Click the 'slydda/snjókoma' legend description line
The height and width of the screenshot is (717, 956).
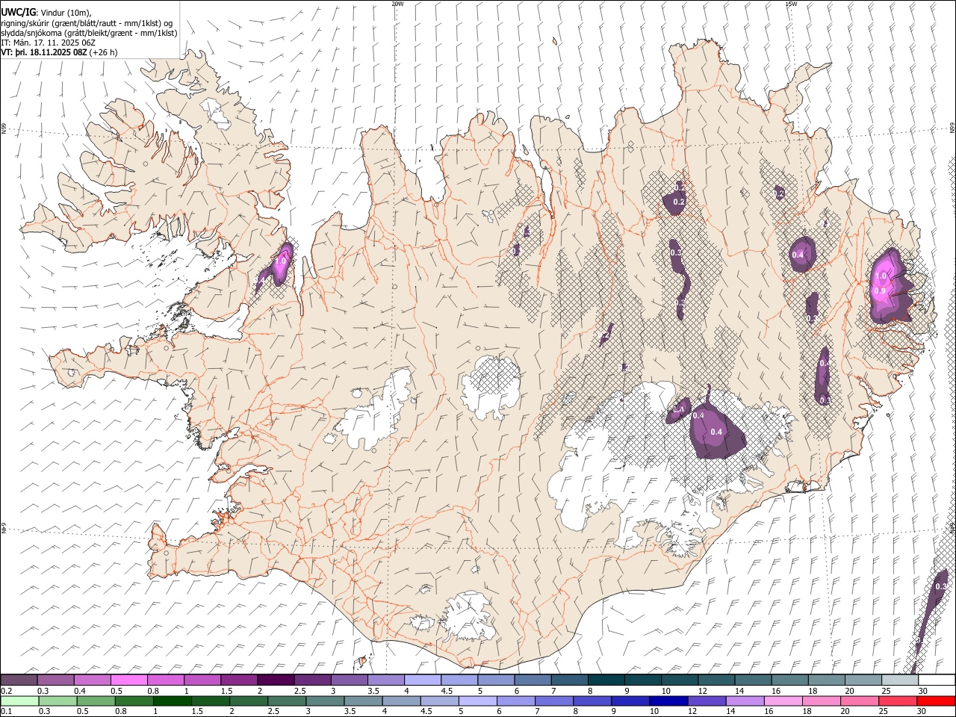[89, 33]
